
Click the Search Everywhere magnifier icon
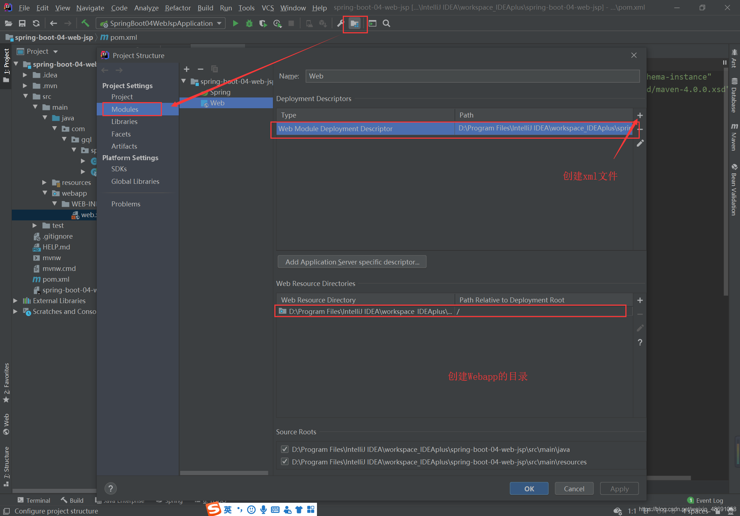pos(386,24)
